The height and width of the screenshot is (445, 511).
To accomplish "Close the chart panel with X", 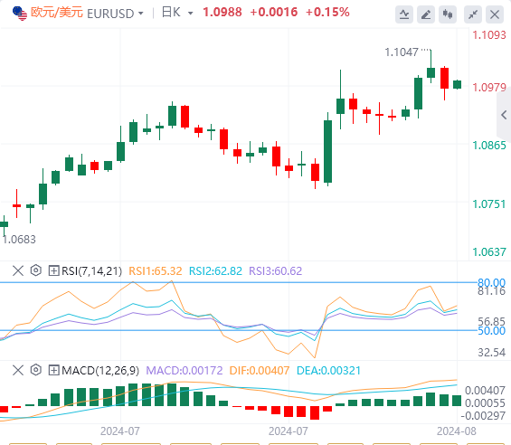I will (x=495, y=14).
